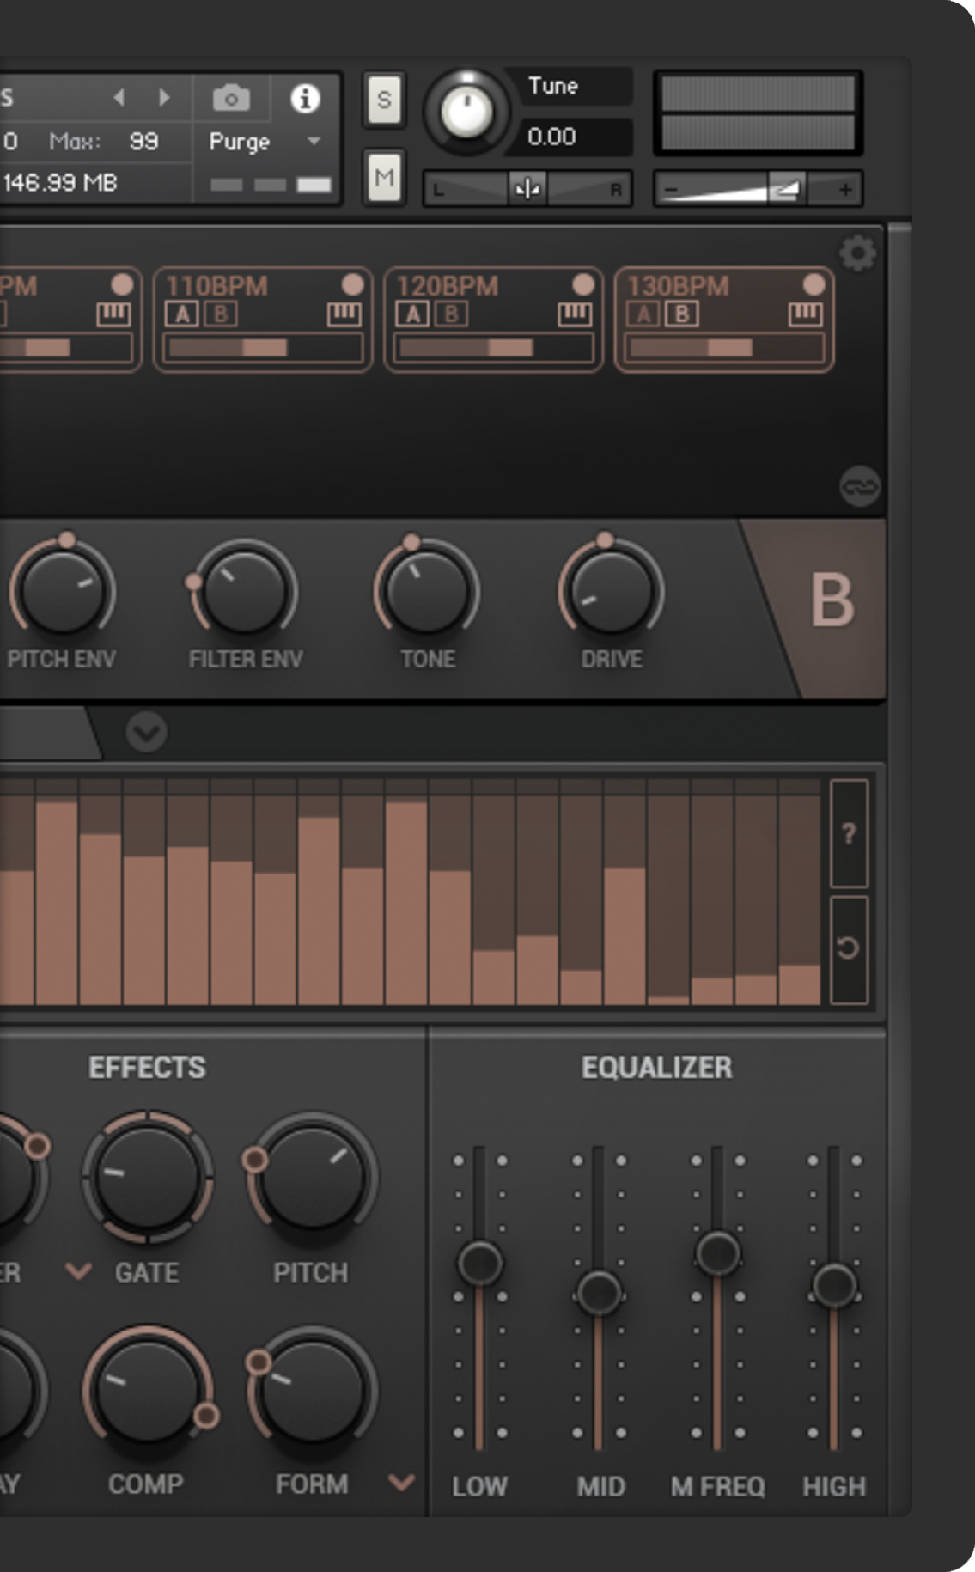Image resolution: width=975 pixels, height=1572 pixels.
Task: Switch to the B layer tab
Action: tap(832, 600)
